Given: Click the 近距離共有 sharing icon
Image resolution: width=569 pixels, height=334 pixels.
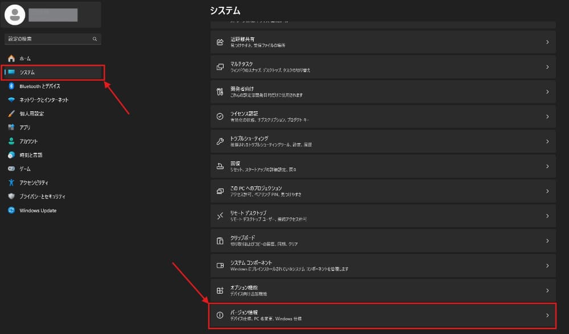Looking at the screenshot, I should click(x=220, y=41).
